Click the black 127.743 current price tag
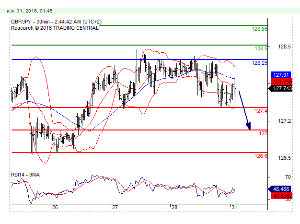The height and width of the screenshot is (224, 300). 279,88
